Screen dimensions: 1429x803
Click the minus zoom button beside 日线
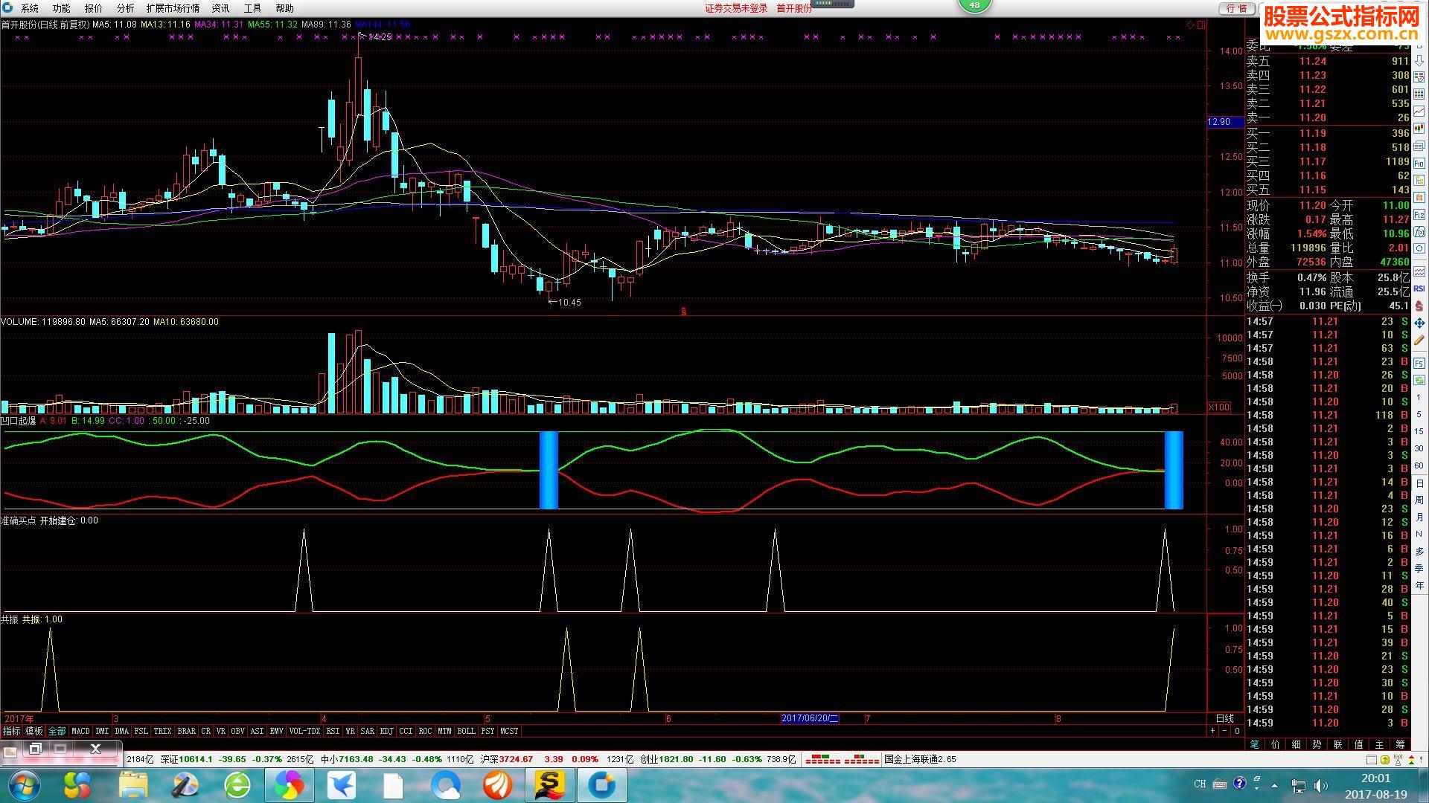click(x=1225, y=732)
